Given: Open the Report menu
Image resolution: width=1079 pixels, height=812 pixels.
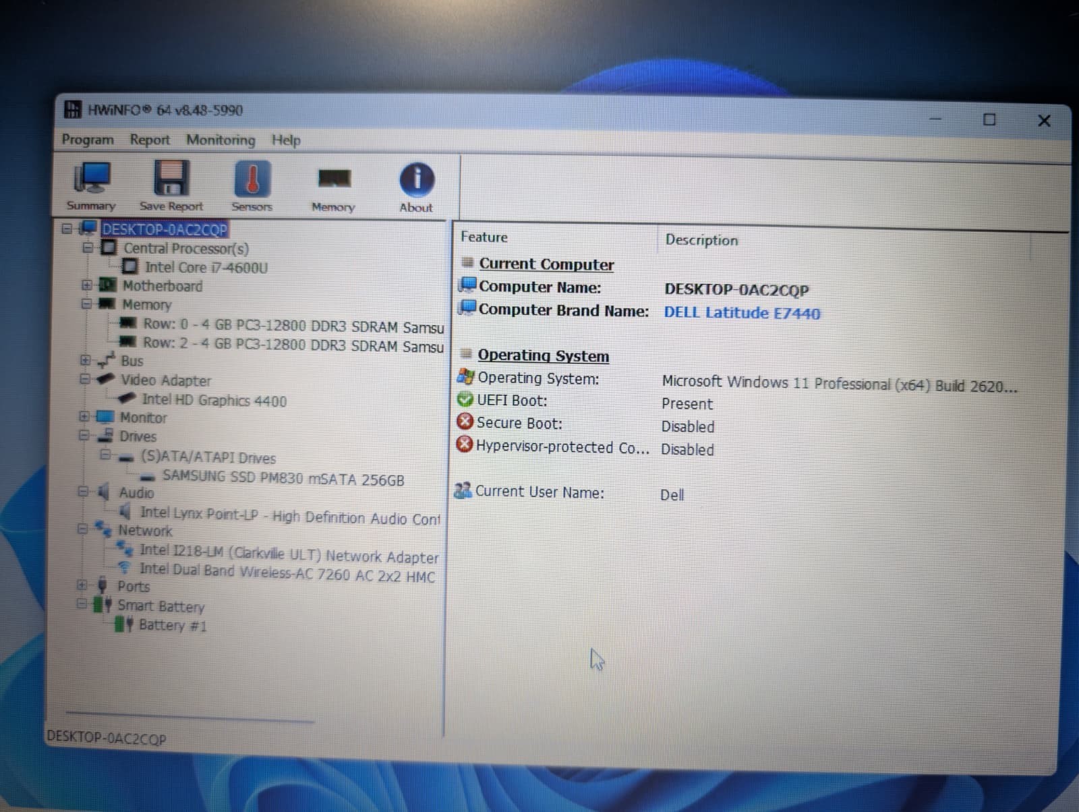Looking at the screenshot, I should tap(150, 140).
